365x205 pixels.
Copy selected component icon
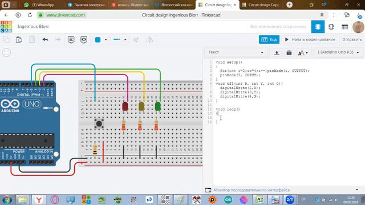(6, 40)
